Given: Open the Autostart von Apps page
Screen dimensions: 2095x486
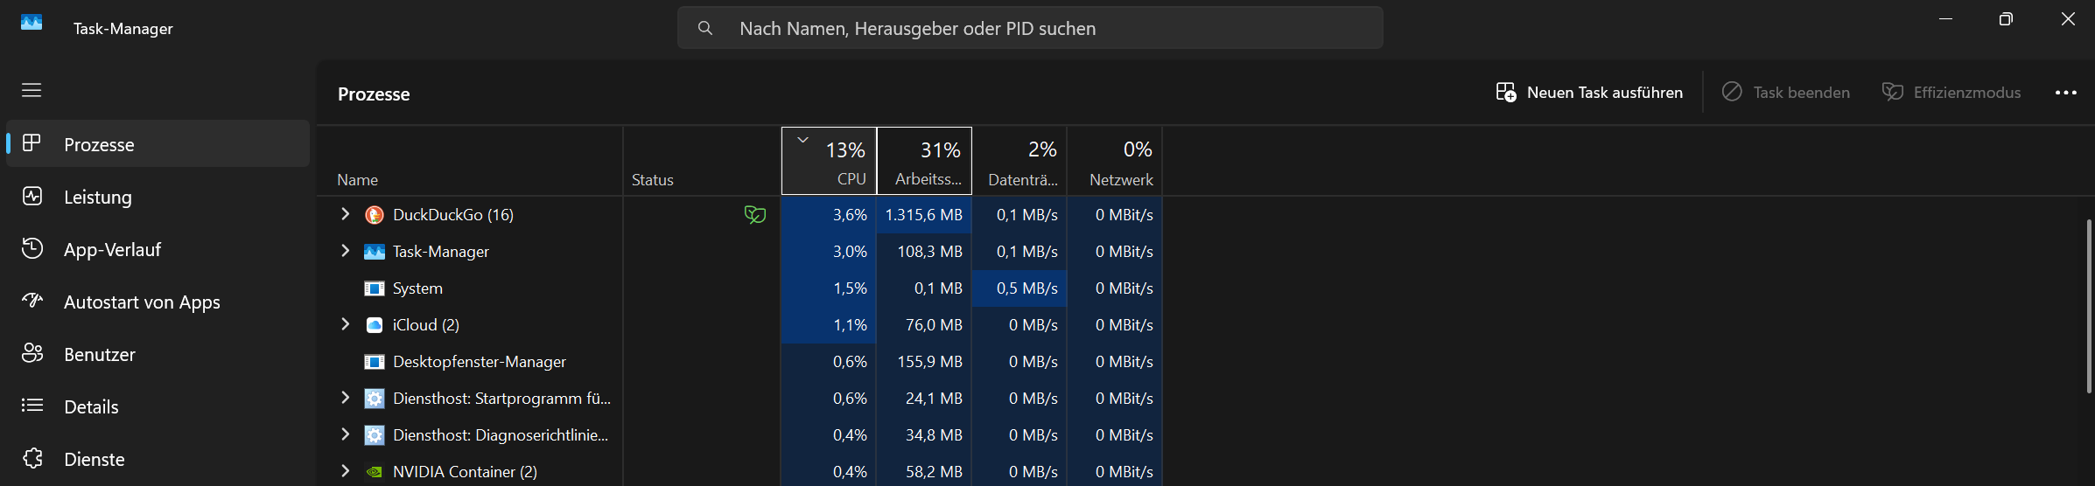Looking at the screenshot, I should pyautogui.click(x=158, y=302).
